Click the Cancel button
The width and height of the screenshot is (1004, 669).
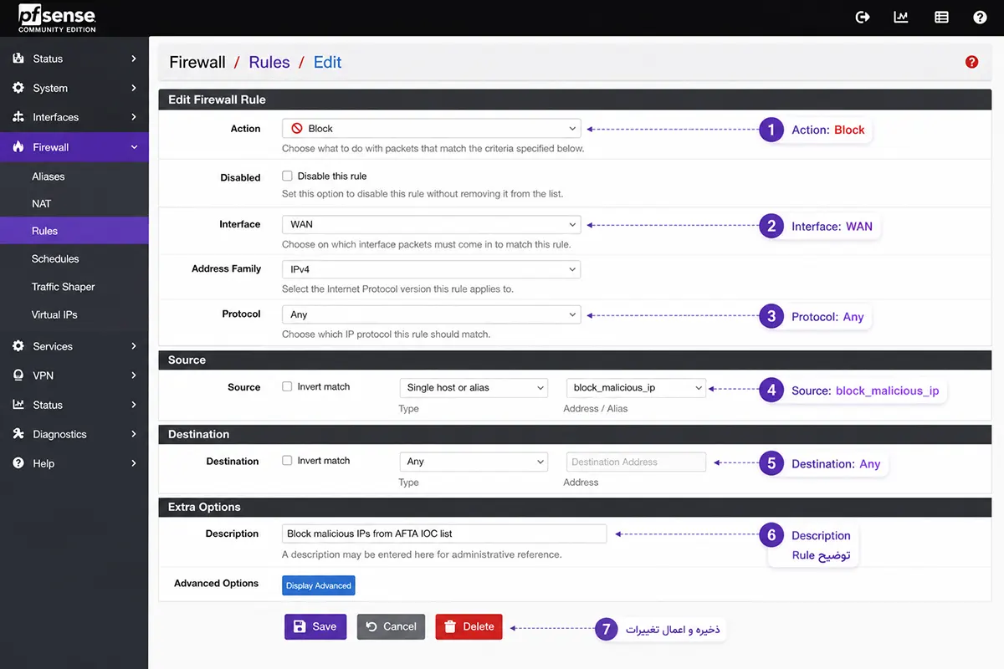(x=391, y=626)
